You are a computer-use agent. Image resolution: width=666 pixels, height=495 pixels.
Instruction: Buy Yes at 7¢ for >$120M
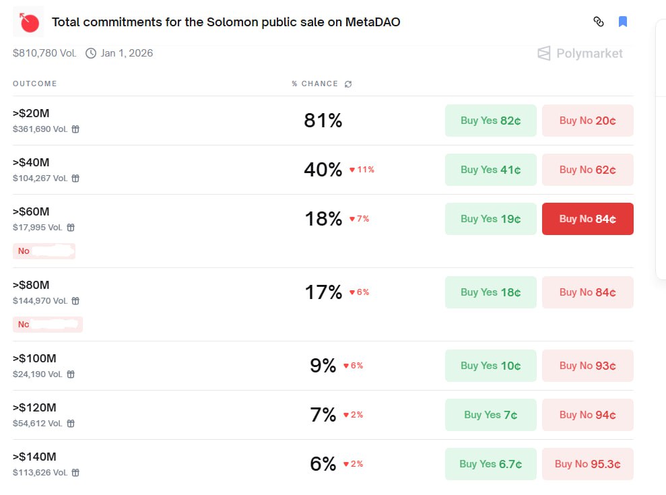491,415
